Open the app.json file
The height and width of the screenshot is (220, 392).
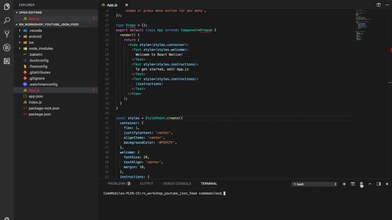(36, 97)
